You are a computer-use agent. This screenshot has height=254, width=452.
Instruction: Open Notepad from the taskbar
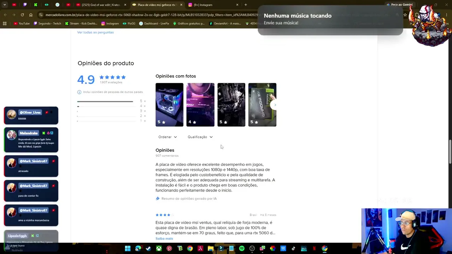click(x=231, y=248)
